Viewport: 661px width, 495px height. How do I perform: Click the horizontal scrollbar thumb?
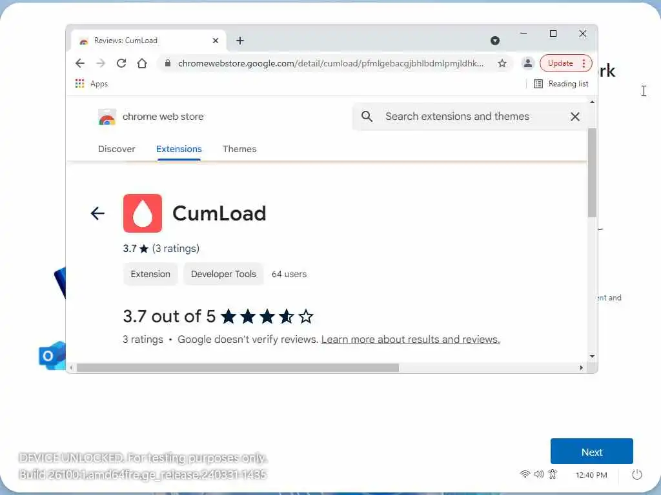[238, 368]
